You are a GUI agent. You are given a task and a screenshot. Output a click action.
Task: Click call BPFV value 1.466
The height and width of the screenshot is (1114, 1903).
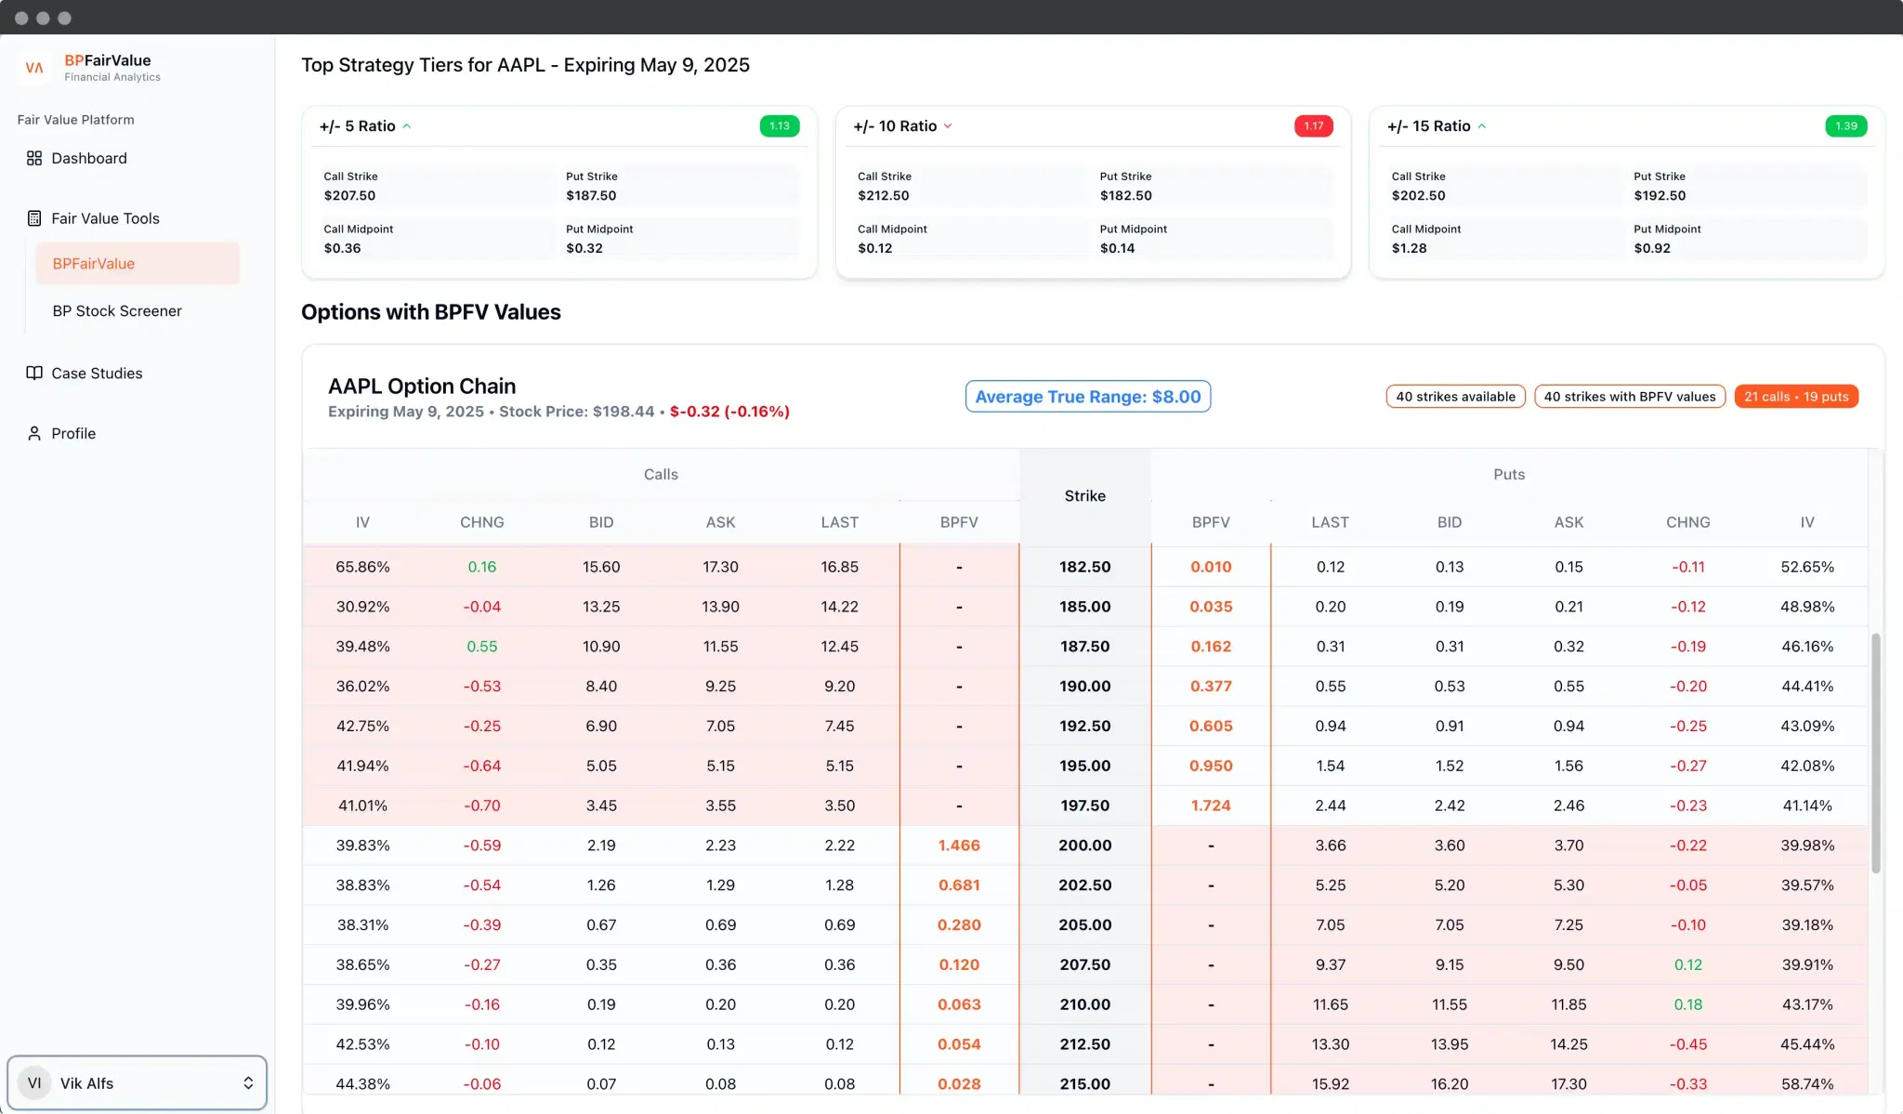[x=959, y=845]
